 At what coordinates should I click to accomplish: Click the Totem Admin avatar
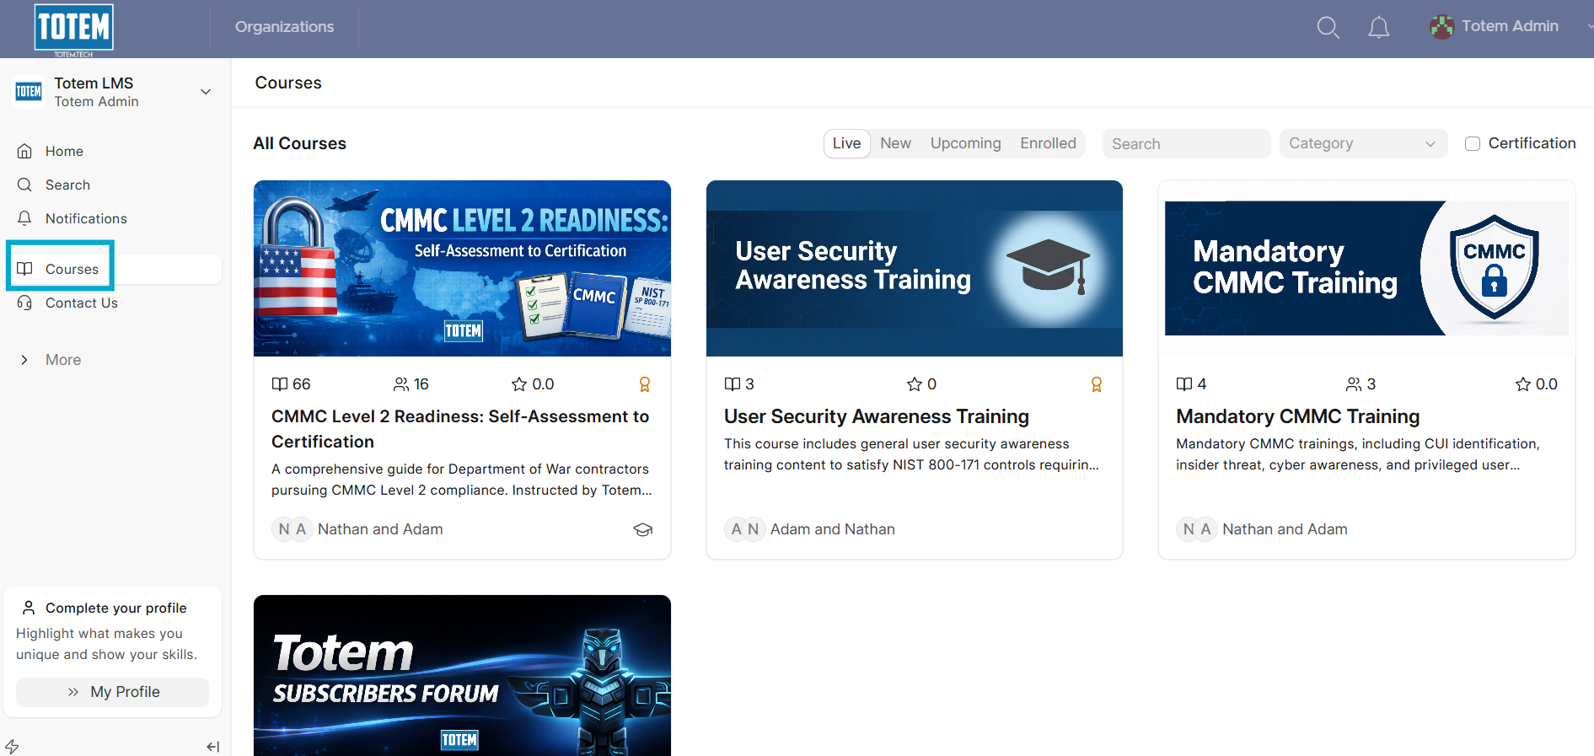pyautogui.click(x=1441, y=27)
